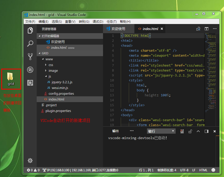
Task: Open the Debug view in activity bar
Action: (x=30, y=70)
